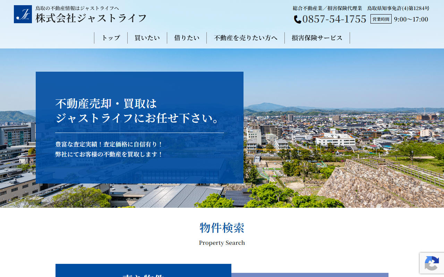Click the phone icon beside 0857-54-1755
The image size is (444, 277).
[298, 19]
